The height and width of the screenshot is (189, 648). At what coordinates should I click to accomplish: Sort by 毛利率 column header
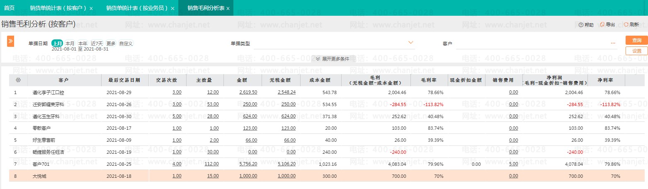430,80
